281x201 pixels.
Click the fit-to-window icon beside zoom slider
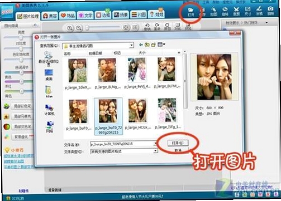pyautogui.click(x=126, y=28)
